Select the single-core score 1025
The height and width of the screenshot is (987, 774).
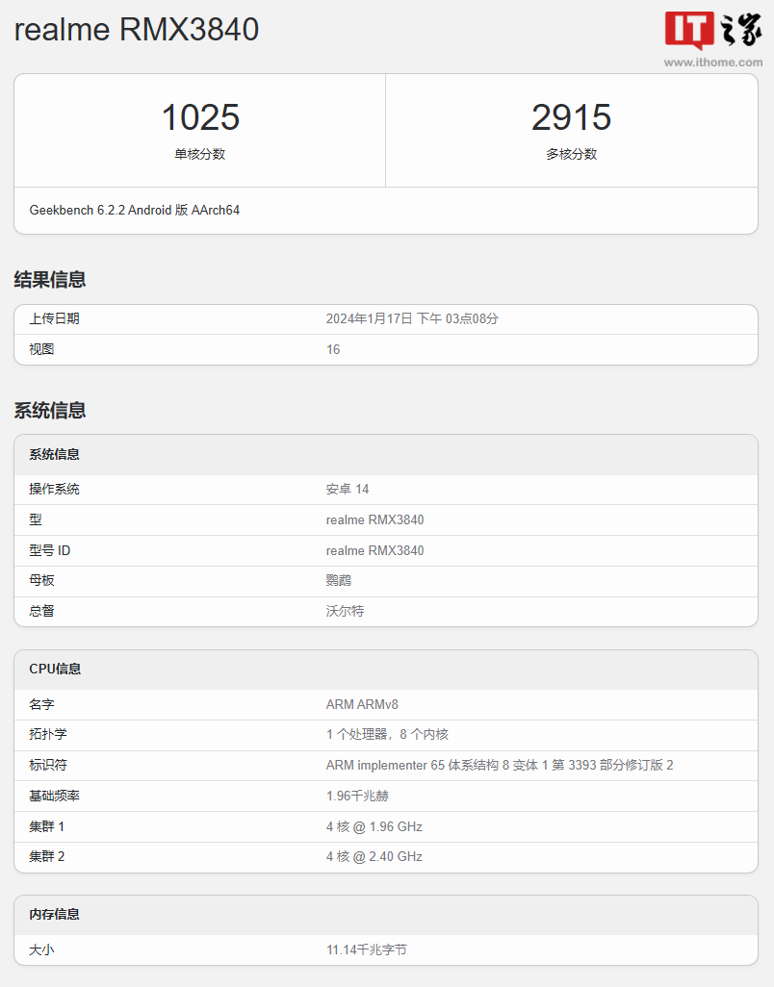pyautogui.click(x=200, y=117)
